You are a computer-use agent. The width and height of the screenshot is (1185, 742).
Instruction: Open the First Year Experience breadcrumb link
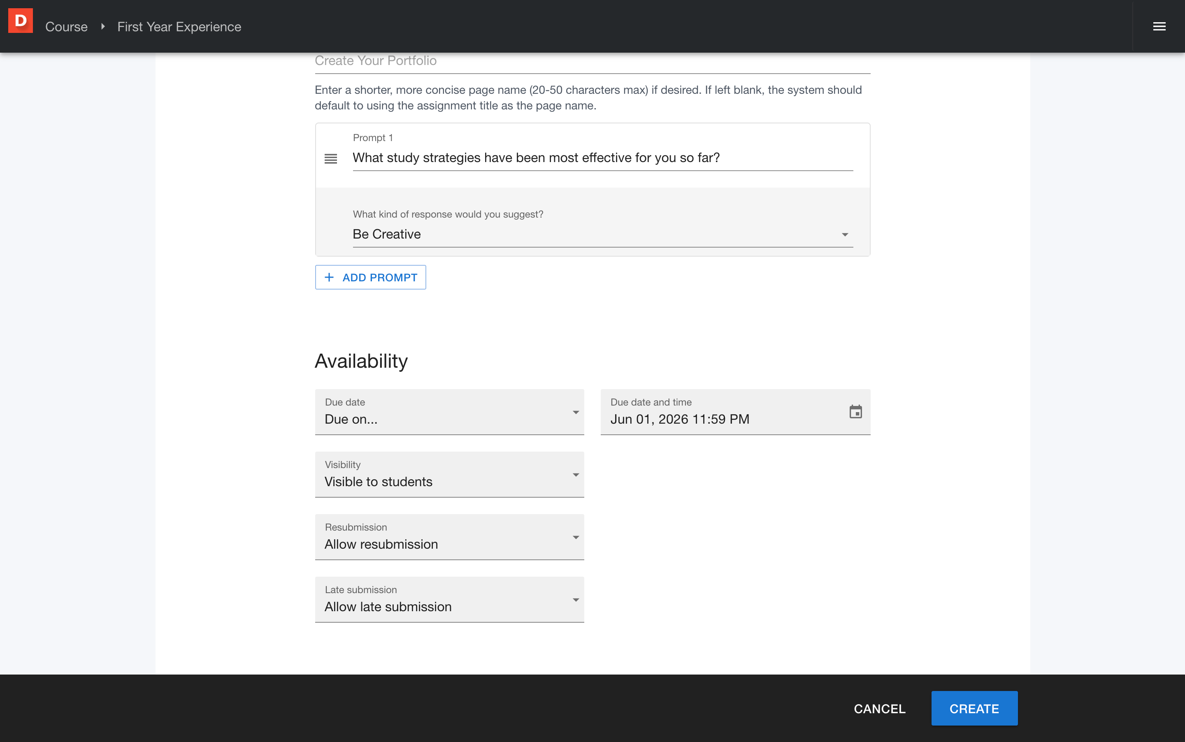tap(179, 26)
